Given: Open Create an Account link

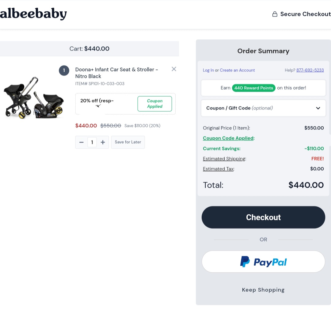Looking at the screenshot, I should tap(237, 70).
